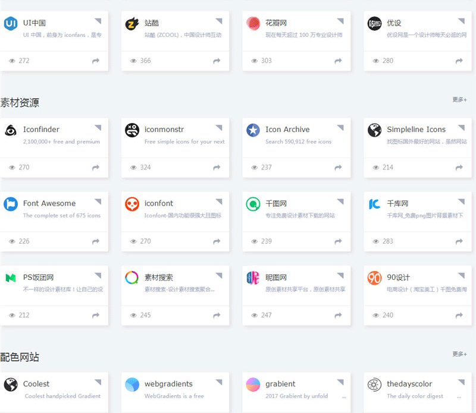Click the eye view icon showing 239
The width and height of the screenshot is (476, 413).
click(255, 241)
